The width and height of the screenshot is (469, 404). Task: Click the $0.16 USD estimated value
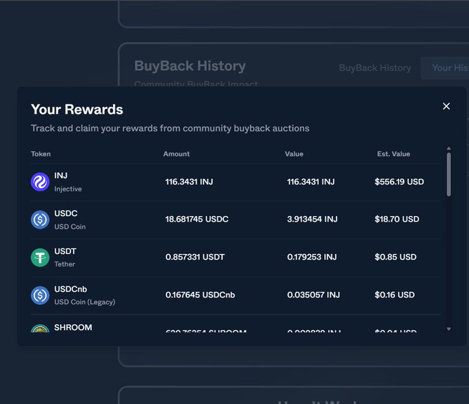[395, 295]
